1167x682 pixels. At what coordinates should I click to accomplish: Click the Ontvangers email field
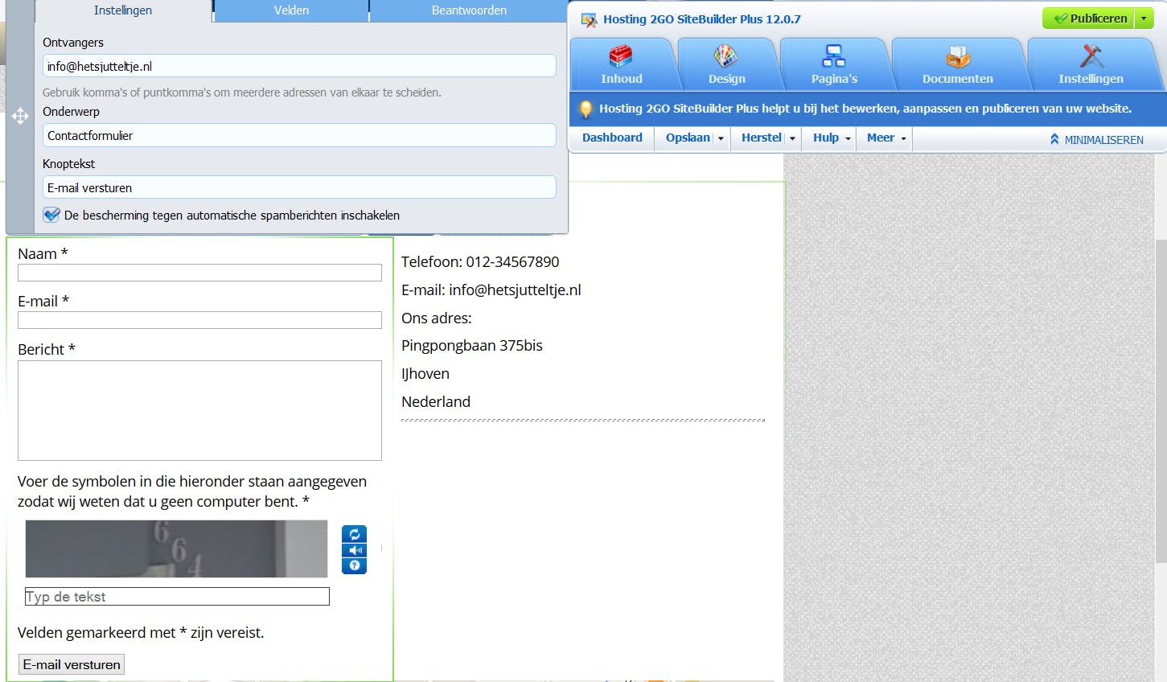pyautogui.click(x=299, y=66)
